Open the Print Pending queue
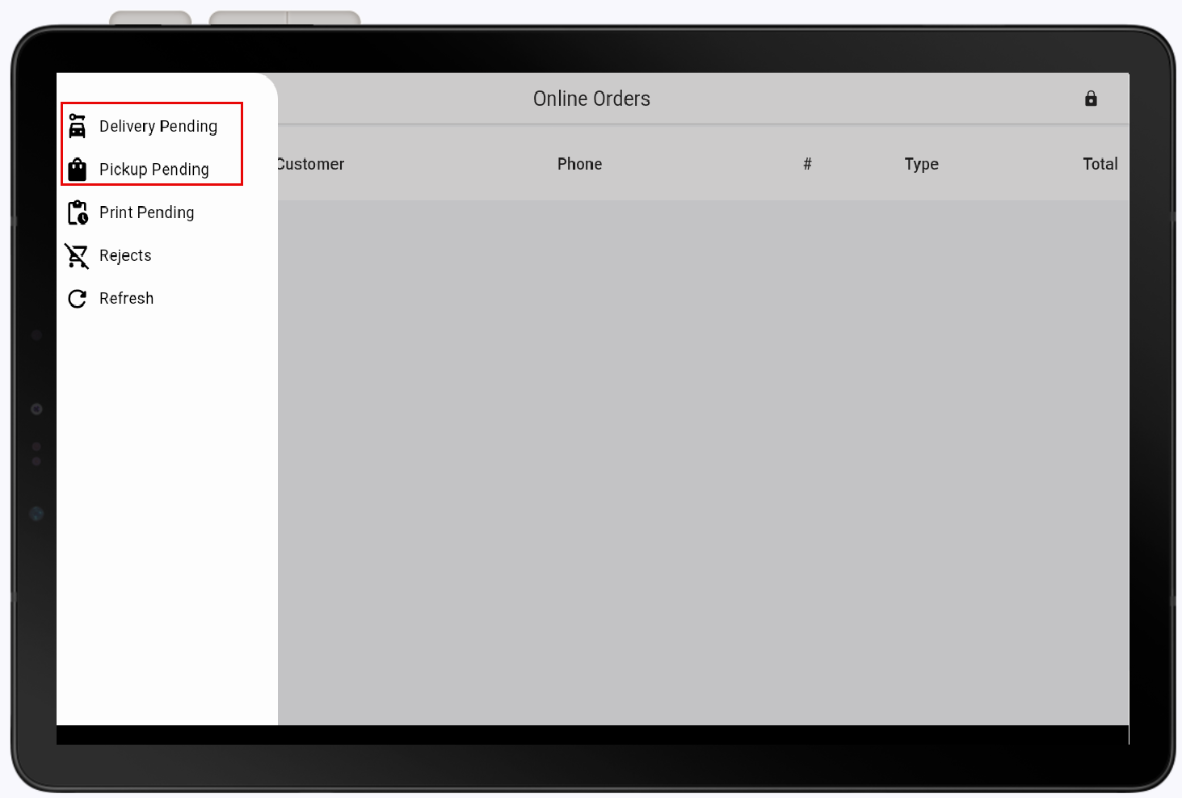The height and width of the screenshot is (798, 1182). (146, 212)
